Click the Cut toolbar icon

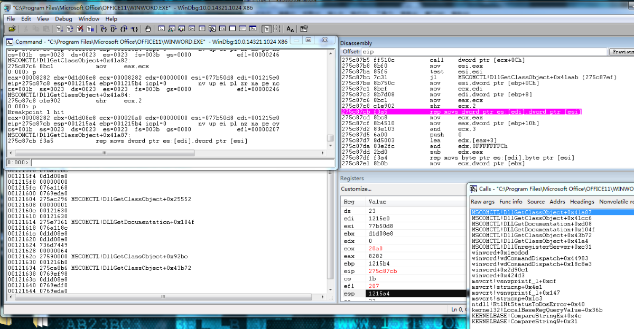click(26, 29)
